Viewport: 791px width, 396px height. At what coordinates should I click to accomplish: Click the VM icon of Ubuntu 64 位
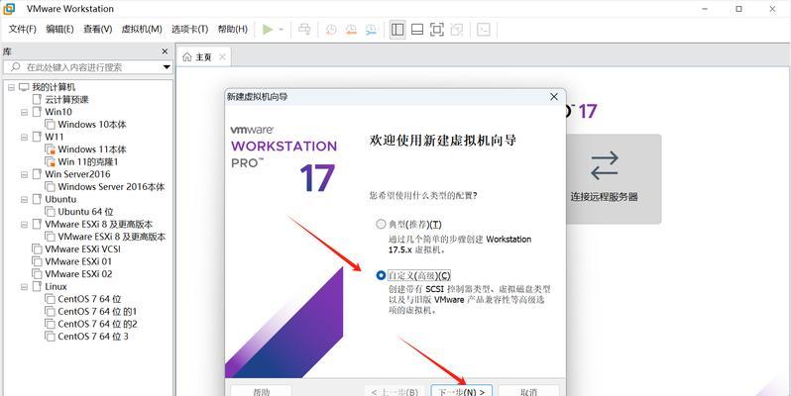tap(50, 212)
